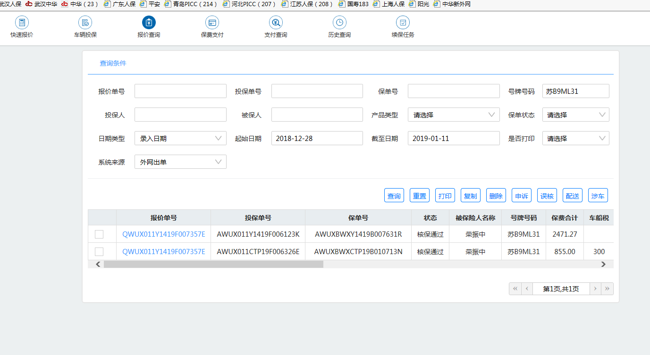Open the 快速报价 quick quote icon
Image resolution: width=650 pixels, height=355 pixels.
click(x=22, y=23)
